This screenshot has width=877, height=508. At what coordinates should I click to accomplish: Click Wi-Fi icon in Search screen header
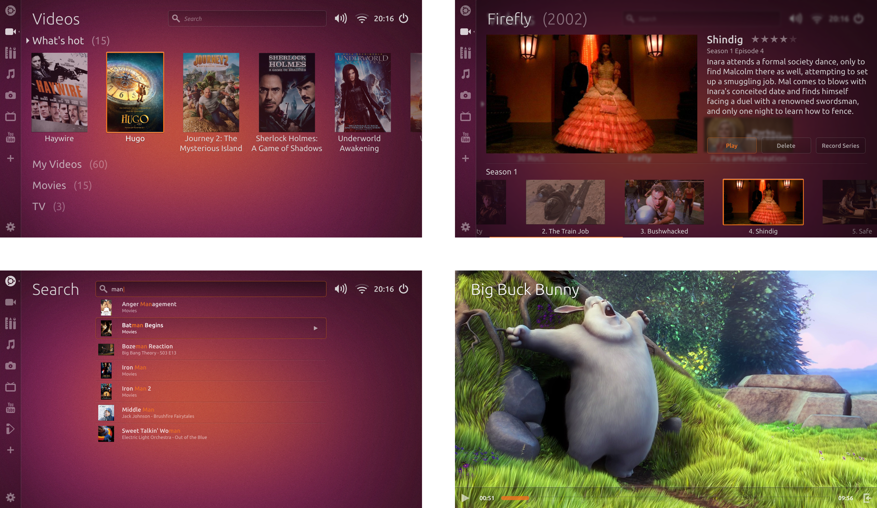[x=362, y=289]
